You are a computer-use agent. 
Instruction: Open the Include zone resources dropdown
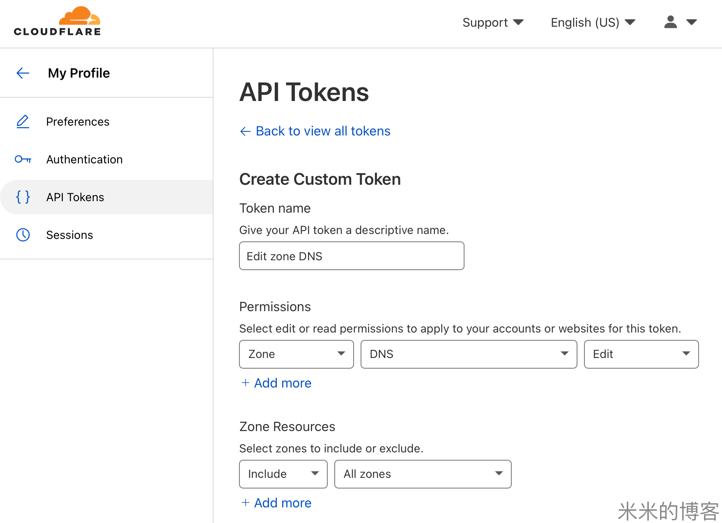click(x=283, y=474)
